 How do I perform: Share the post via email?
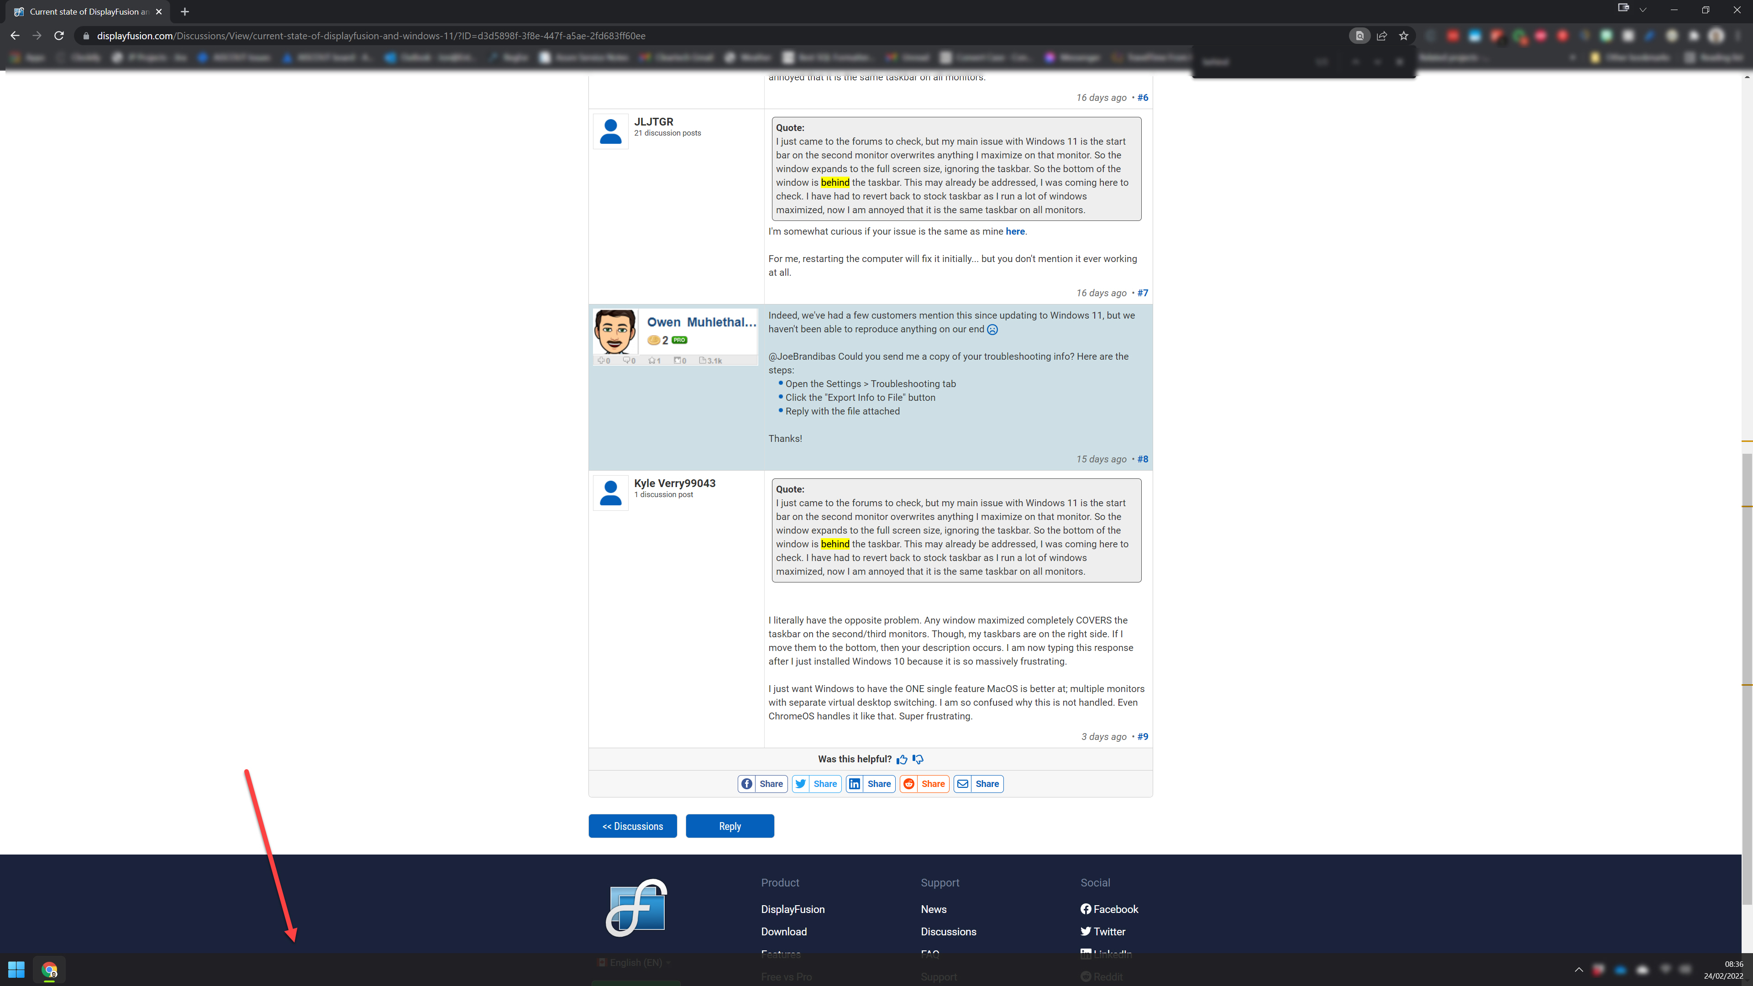979,784
